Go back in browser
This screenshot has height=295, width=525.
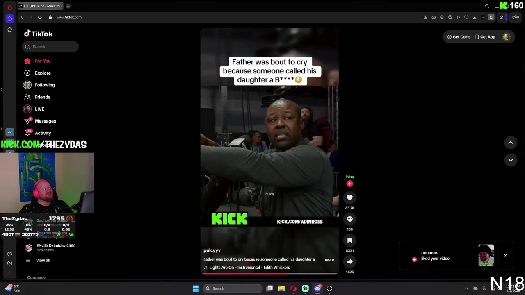pyautogui.click(x=22, y=17)
